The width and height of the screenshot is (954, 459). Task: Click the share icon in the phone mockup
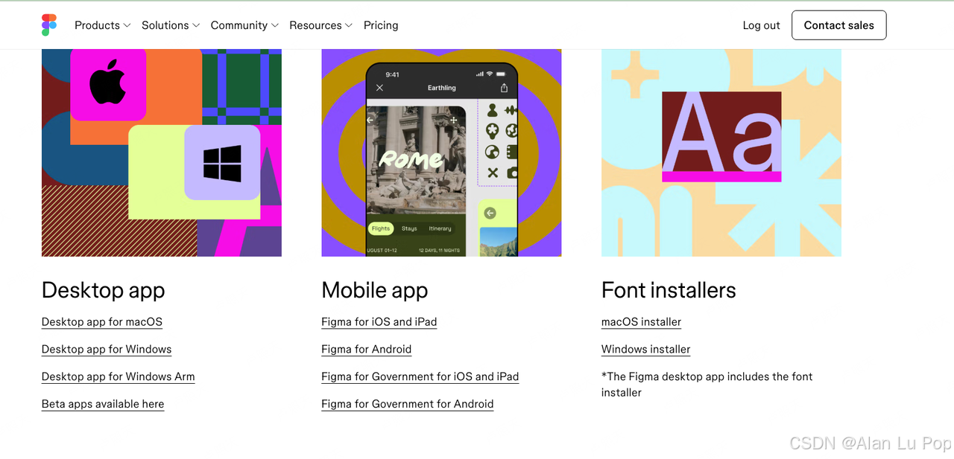tap(504, 88)
